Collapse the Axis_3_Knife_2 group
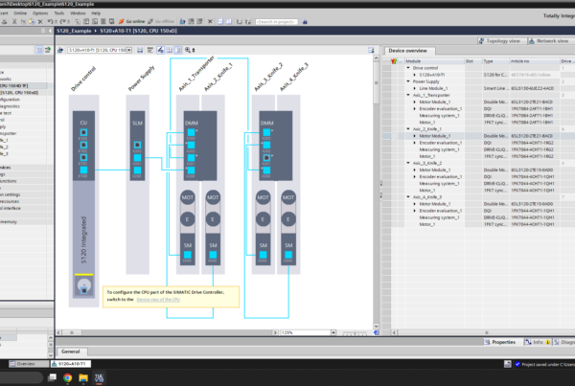Screen dimensions: 575x386 tap(407, 163)
